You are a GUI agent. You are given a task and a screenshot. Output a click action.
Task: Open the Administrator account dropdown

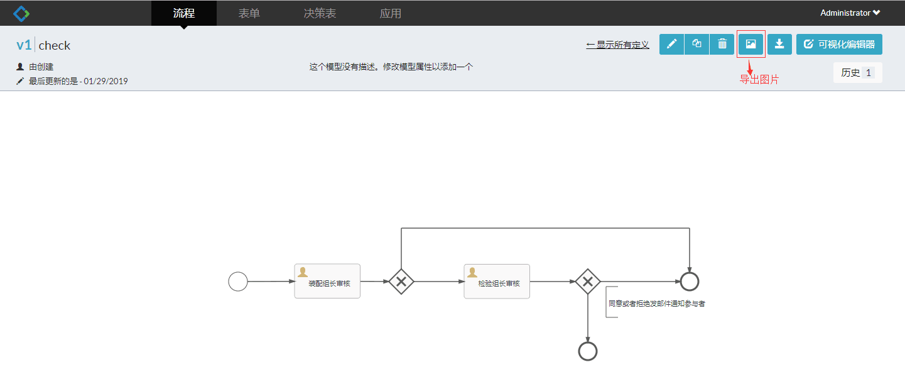pos(850,12)
